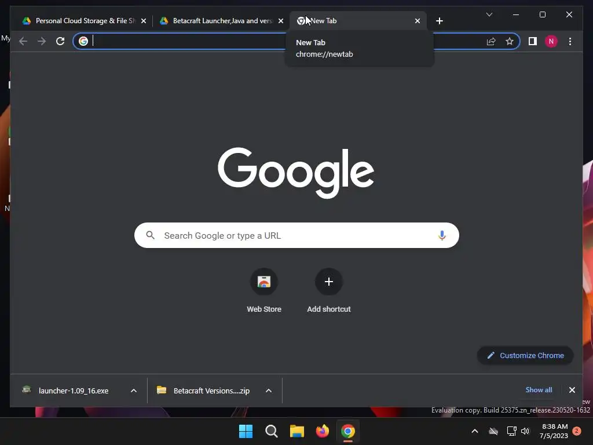The width and height of the screenshot is (593, 445).
Task: Open the tab search dropdown chevron
Action: 489,14
